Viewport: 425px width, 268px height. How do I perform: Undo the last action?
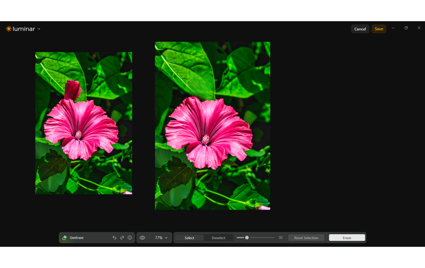[114, 238]
